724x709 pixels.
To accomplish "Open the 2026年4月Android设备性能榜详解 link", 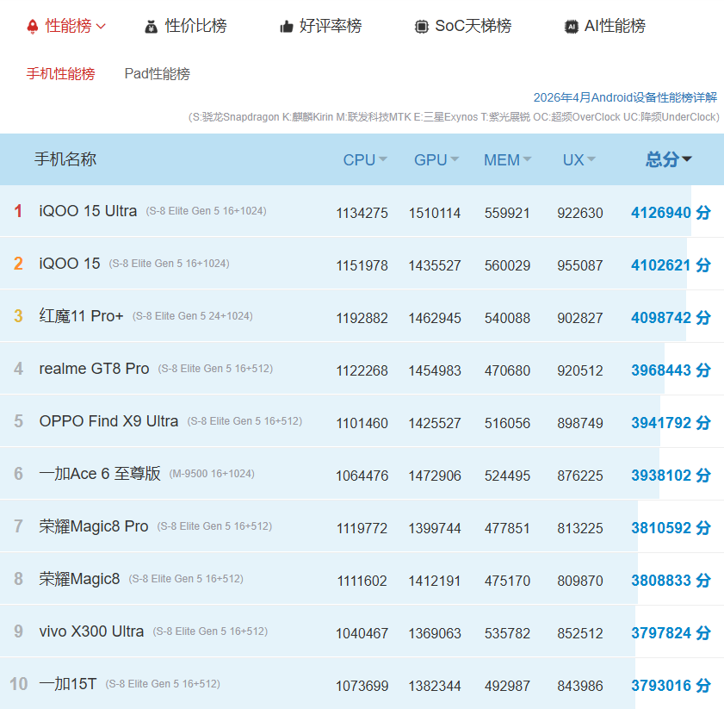I will tap(625, 97).
